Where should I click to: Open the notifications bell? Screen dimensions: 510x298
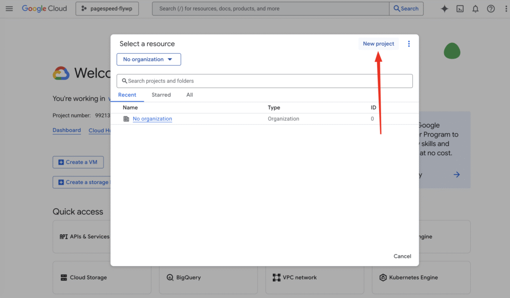pyautogui.click(x=476, y=8)
